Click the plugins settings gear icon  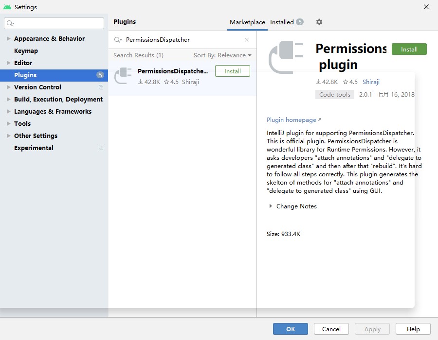tap(319, 22)
